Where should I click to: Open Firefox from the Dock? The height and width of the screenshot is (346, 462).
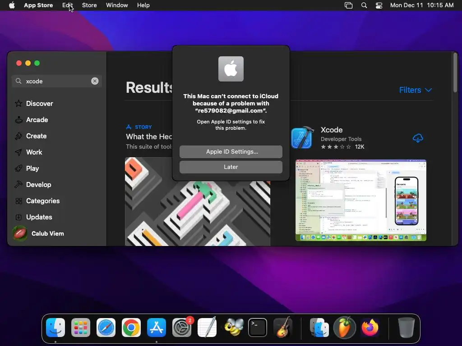(x=370, y=327)
